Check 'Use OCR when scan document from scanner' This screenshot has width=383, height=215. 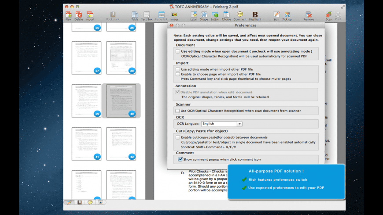point(177,111)
